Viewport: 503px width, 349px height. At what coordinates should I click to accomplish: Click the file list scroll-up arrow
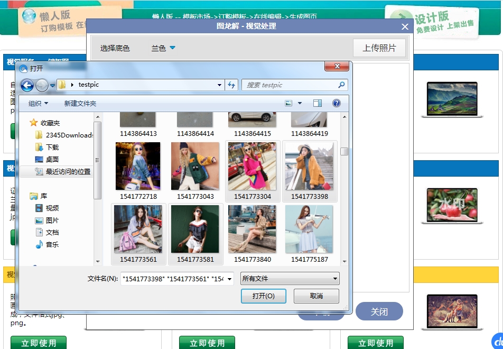pos(344,117)
